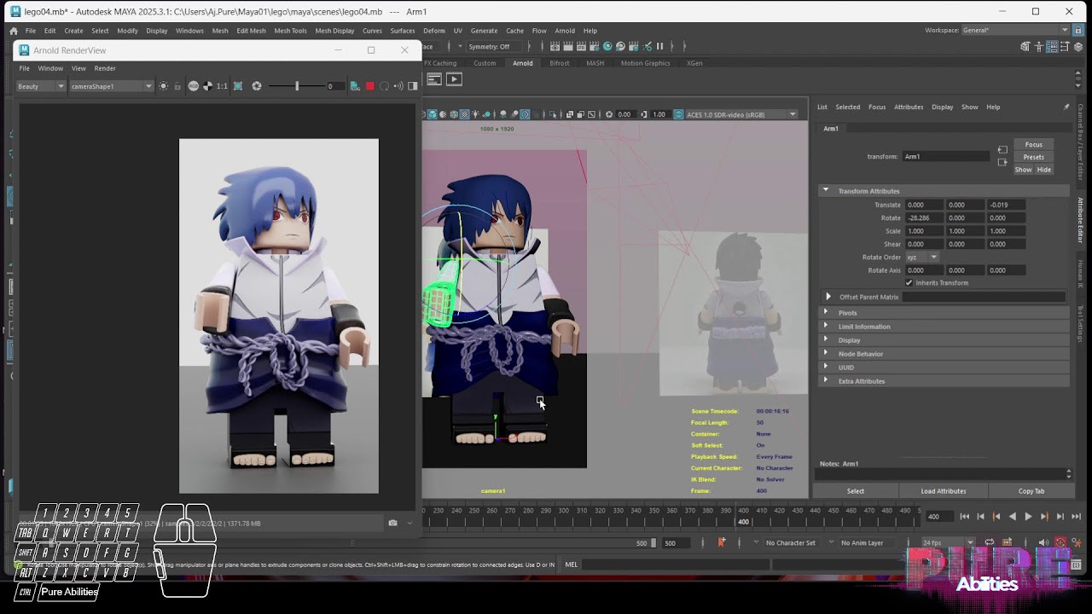Toggle the lock icon in RenderView toolbar
The height and width of the screenshot is (614, 1092).
tap(177, 86)
